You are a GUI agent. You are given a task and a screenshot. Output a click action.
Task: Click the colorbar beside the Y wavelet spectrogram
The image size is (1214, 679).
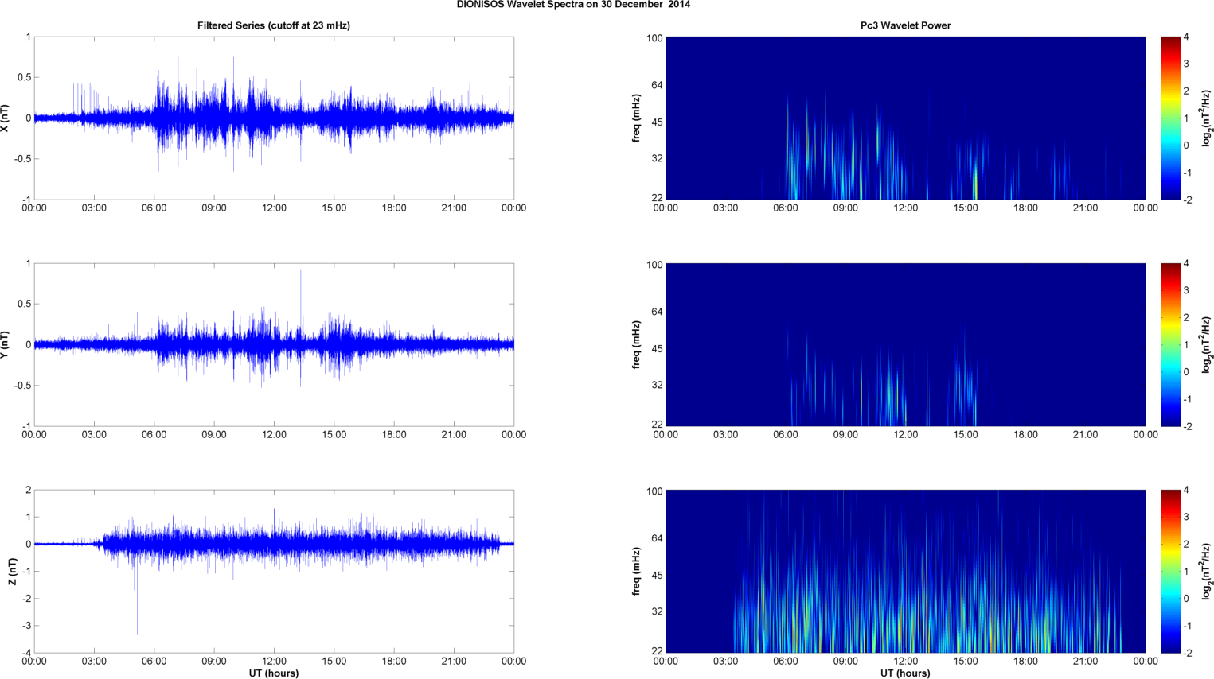(1170, 344)
